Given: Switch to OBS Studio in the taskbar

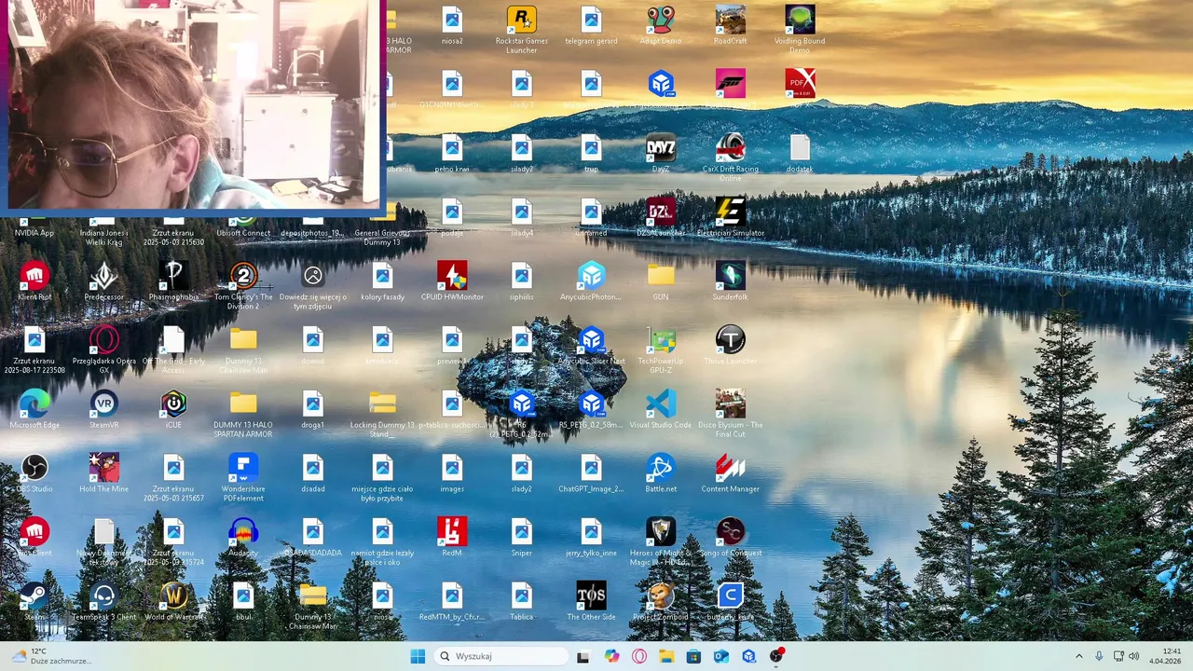Looking at the screenshot, I should coord(776,656).
